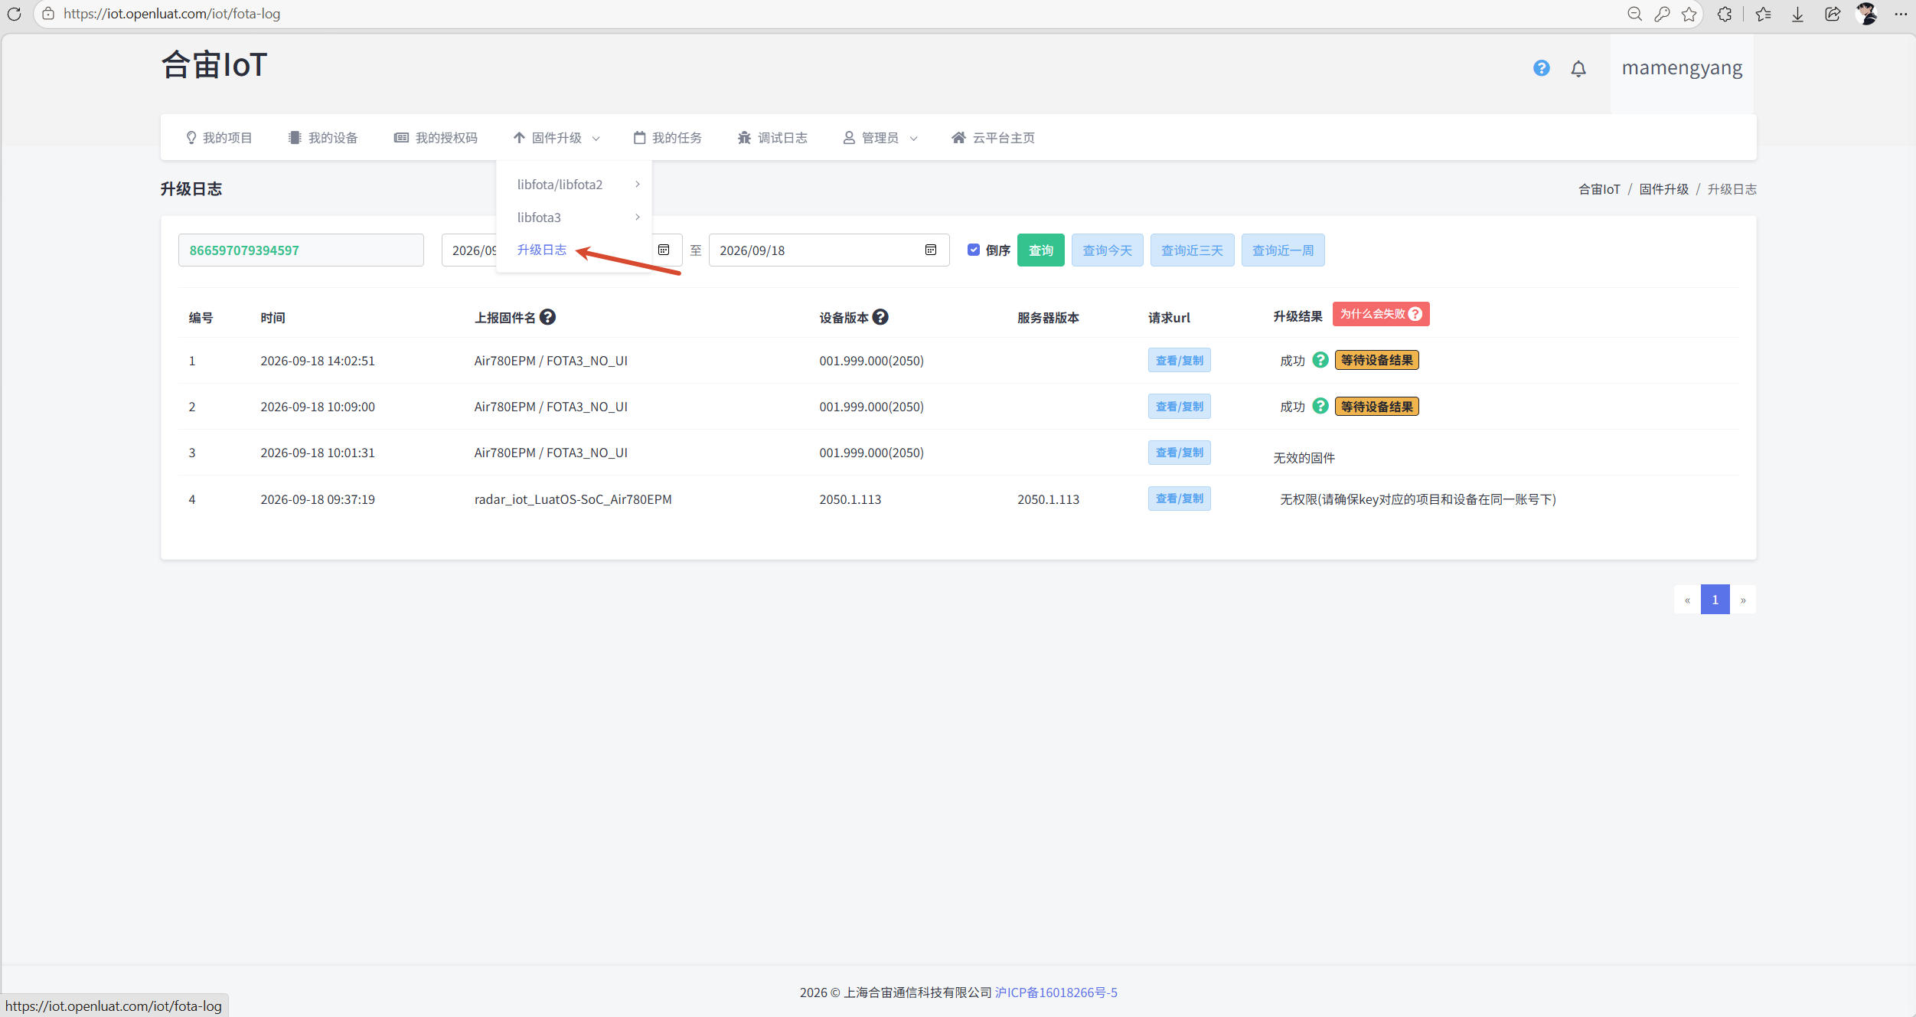Open 调试日志 in navigation

(772, 138)
